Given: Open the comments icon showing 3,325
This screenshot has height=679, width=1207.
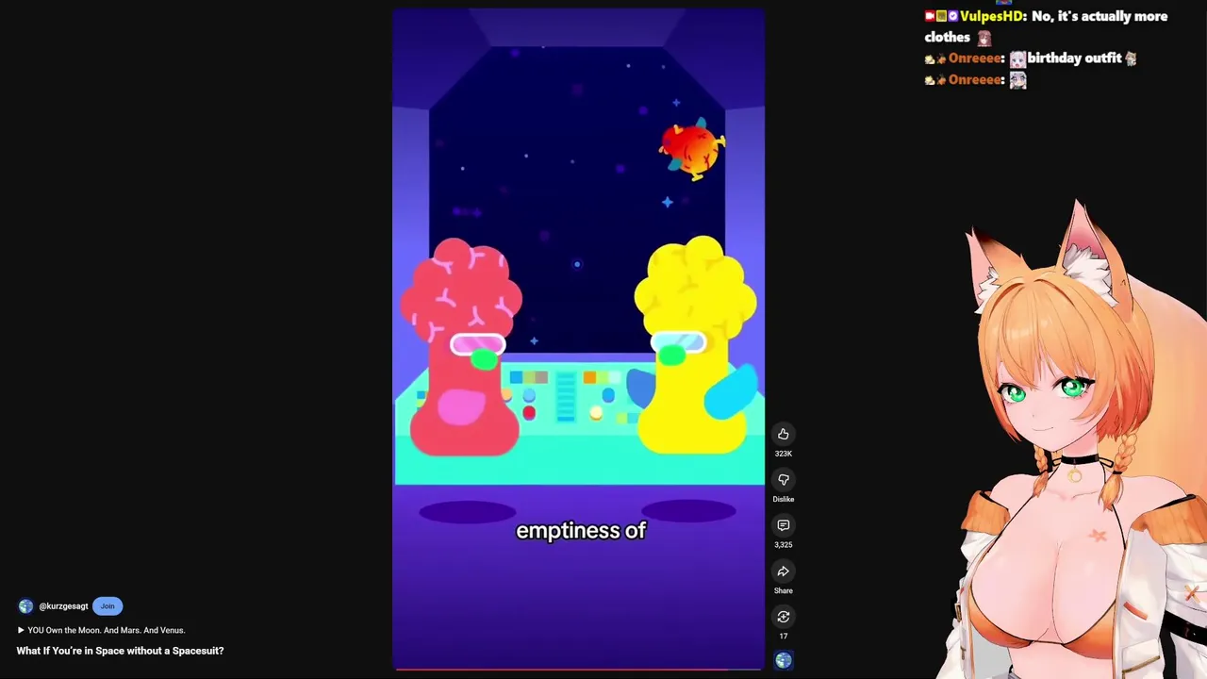Looking at the screenshot, I should pyautogui.click(x=783, y=525).
